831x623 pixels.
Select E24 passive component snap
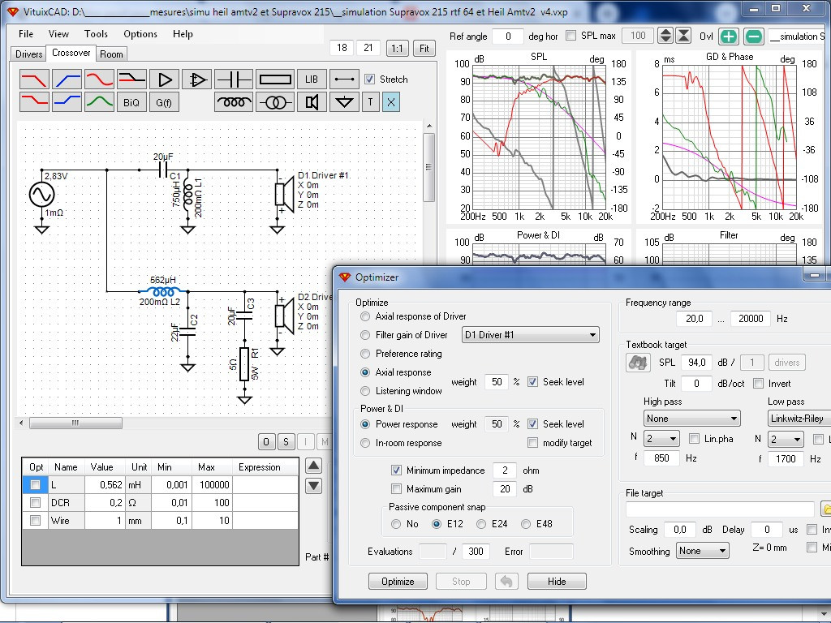[481, 524]
